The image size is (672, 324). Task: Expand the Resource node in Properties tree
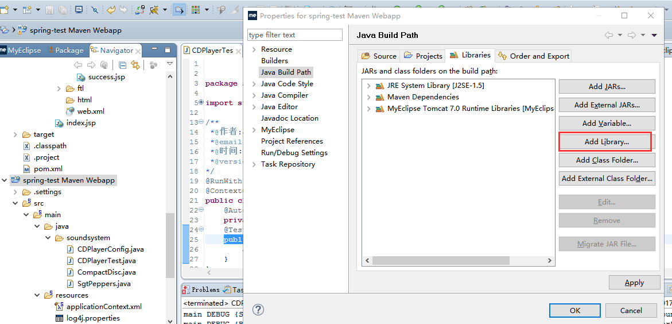click(254, 49)
